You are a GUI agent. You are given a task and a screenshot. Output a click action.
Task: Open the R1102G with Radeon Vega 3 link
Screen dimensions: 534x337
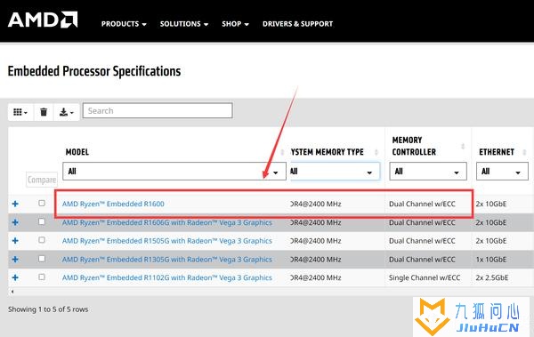pos(167,277)
